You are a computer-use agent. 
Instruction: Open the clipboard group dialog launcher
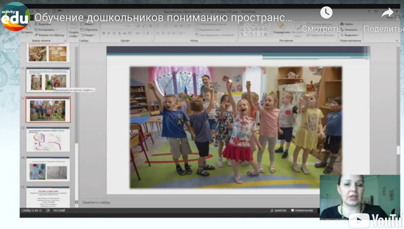[65, 40]
